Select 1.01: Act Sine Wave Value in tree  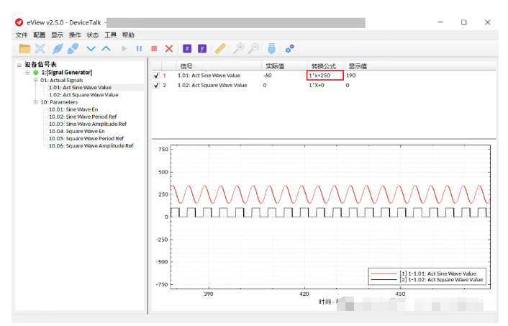tap(80, 88)
